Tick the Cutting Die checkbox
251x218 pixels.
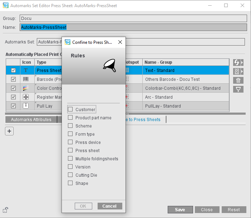[70, 175]
